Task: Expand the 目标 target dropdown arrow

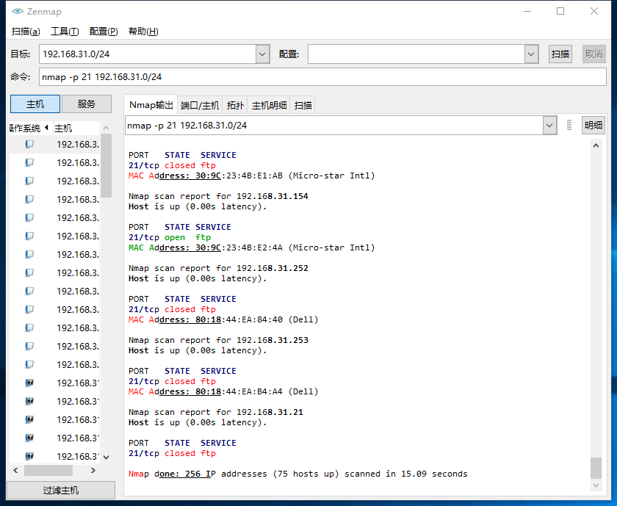Action: click(262, 54)
